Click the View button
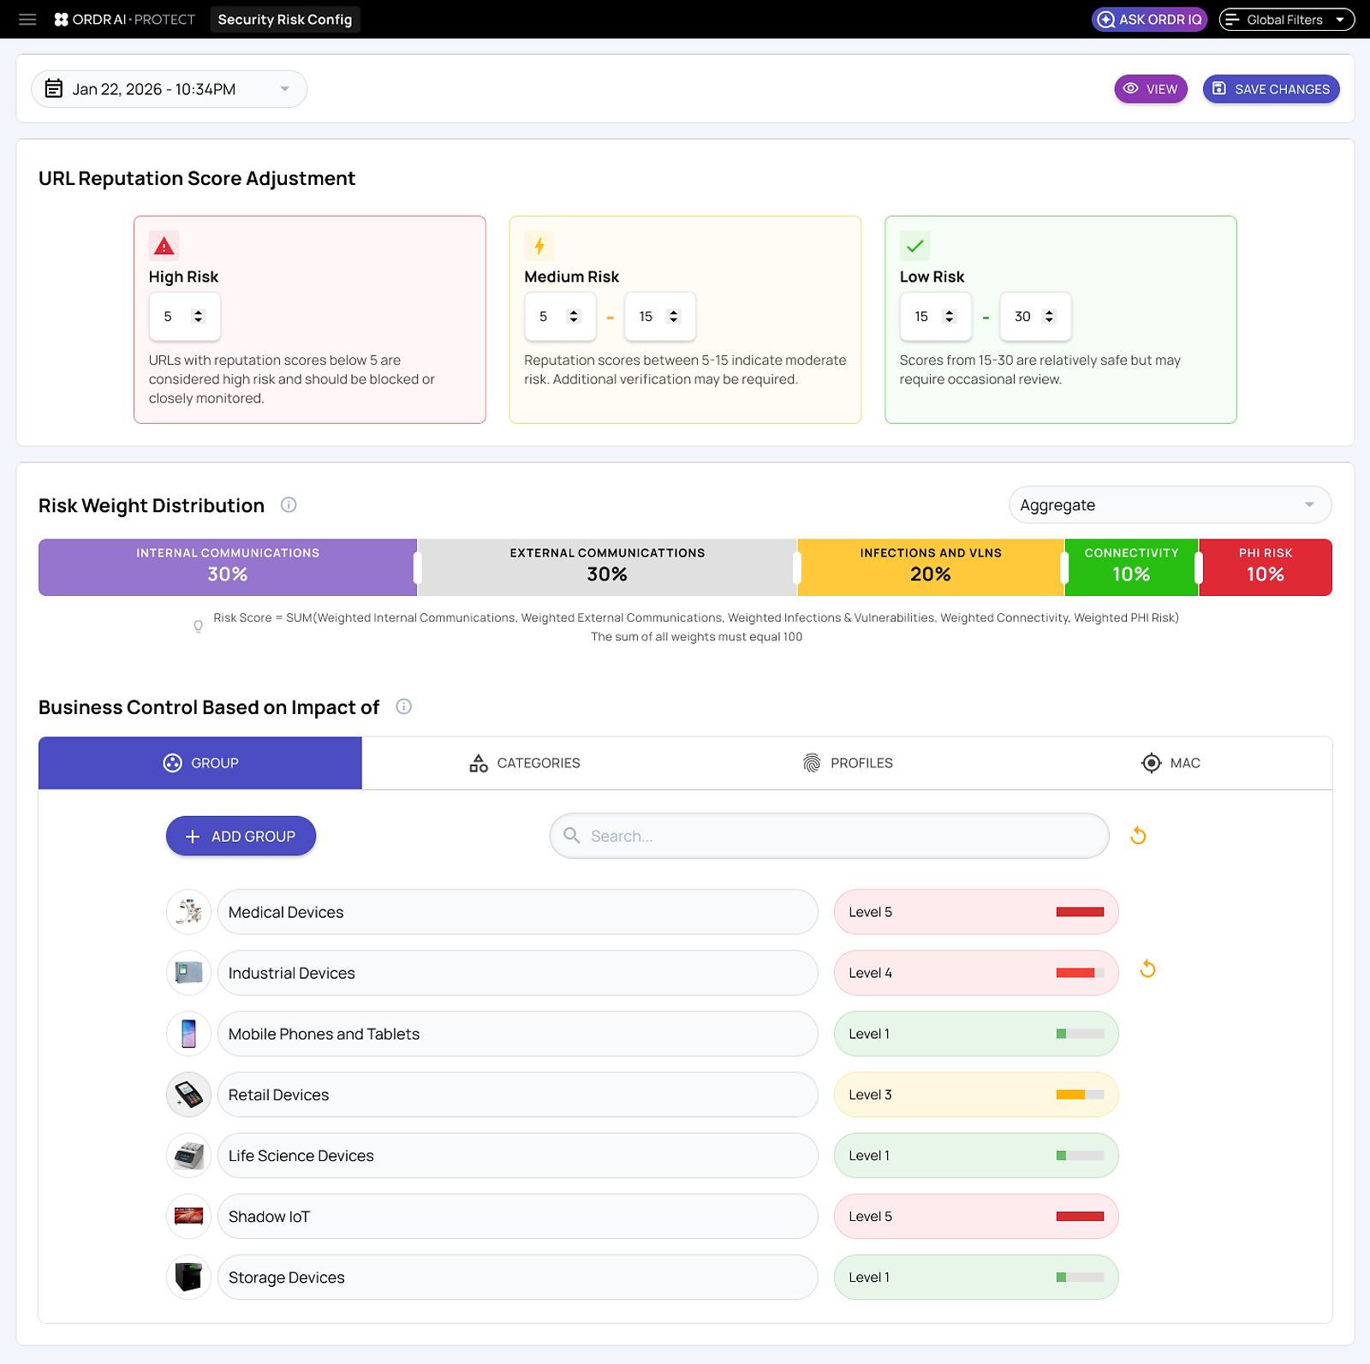This screenshot has height=1364, width=1370. pos(1151,89)
